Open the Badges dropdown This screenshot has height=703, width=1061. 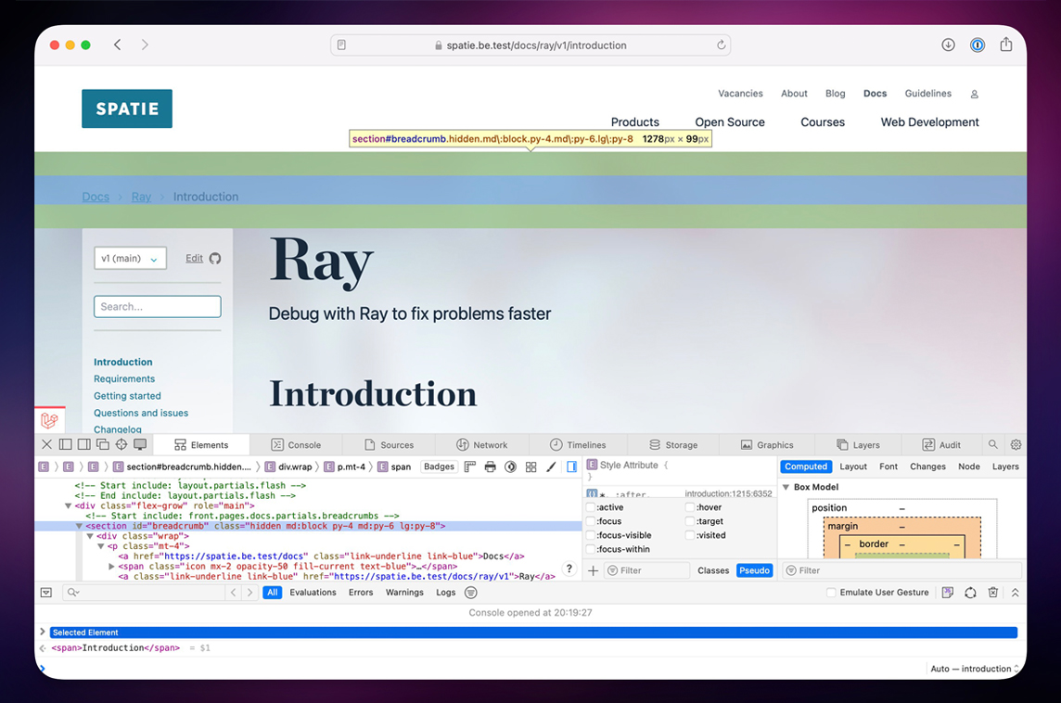point(440,467)
